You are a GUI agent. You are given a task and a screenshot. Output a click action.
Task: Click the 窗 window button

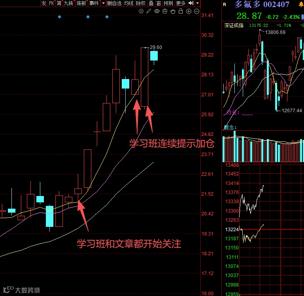(x=159, y=3)
